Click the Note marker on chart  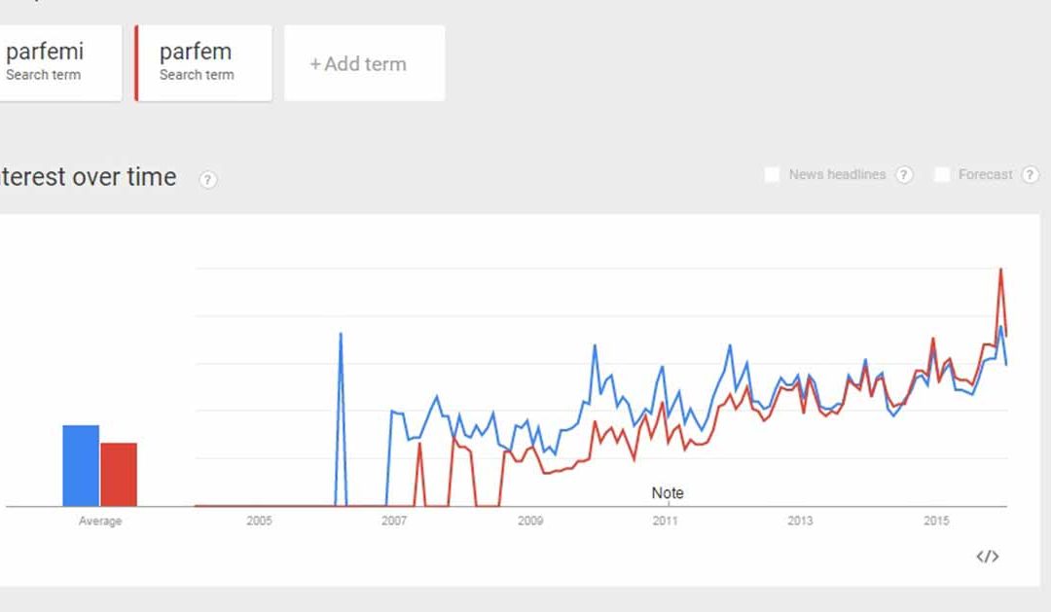pos(668,493)
